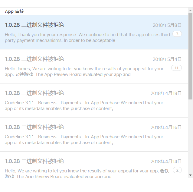Click the "Hello, Thank you for your response" preview

[87, 38]
